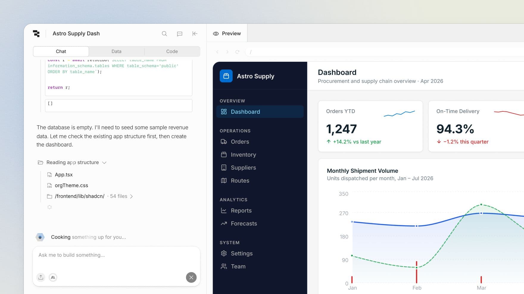
Task: Open the Reports analytics page
Action: tap(260, 211)
